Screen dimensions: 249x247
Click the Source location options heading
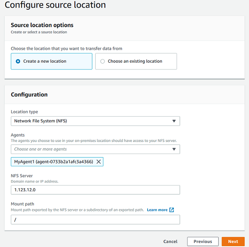(42, 25)
